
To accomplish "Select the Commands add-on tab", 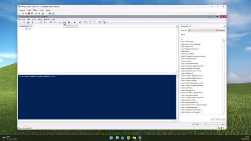I will coord(185,26).
